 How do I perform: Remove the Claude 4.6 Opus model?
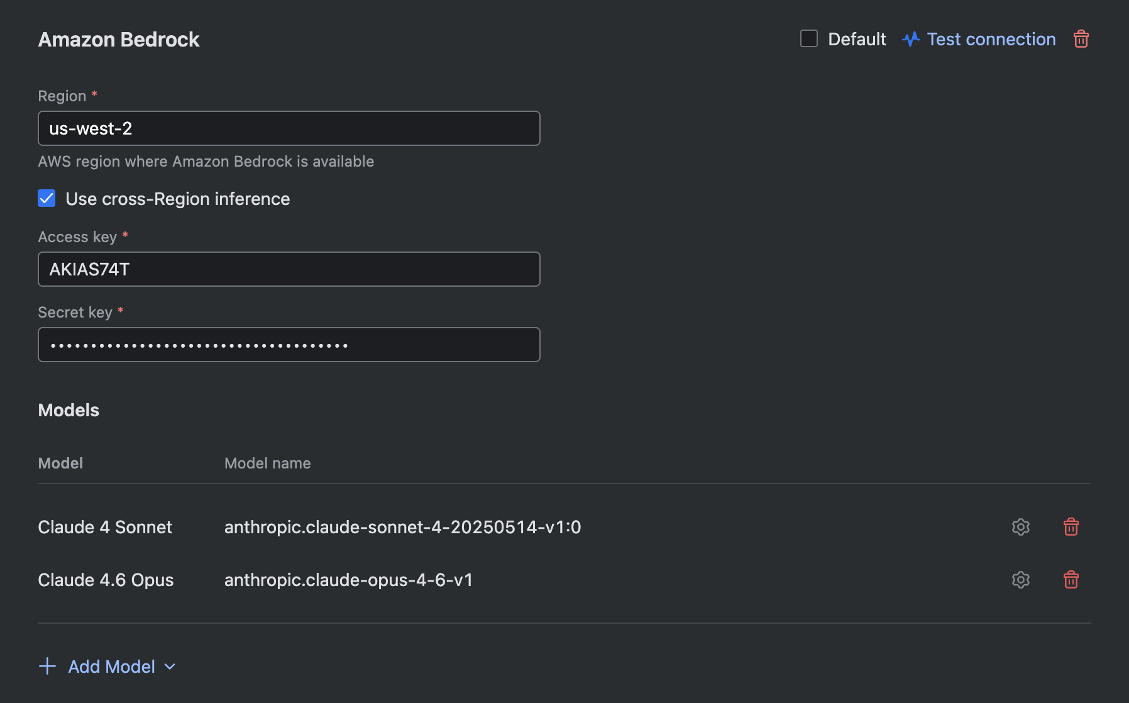click(x=1071, y=580)
